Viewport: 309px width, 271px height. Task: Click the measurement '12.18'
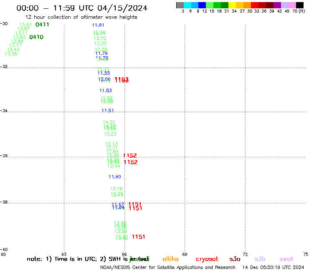pos(116,188)
